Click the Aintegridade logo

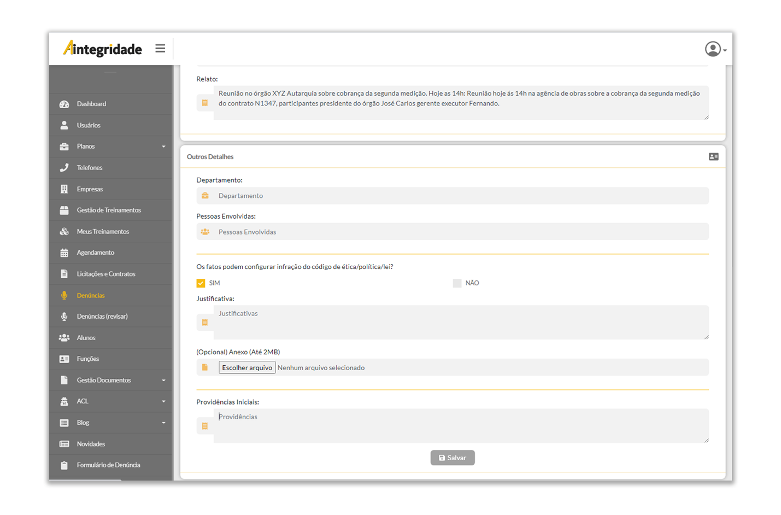103,49
